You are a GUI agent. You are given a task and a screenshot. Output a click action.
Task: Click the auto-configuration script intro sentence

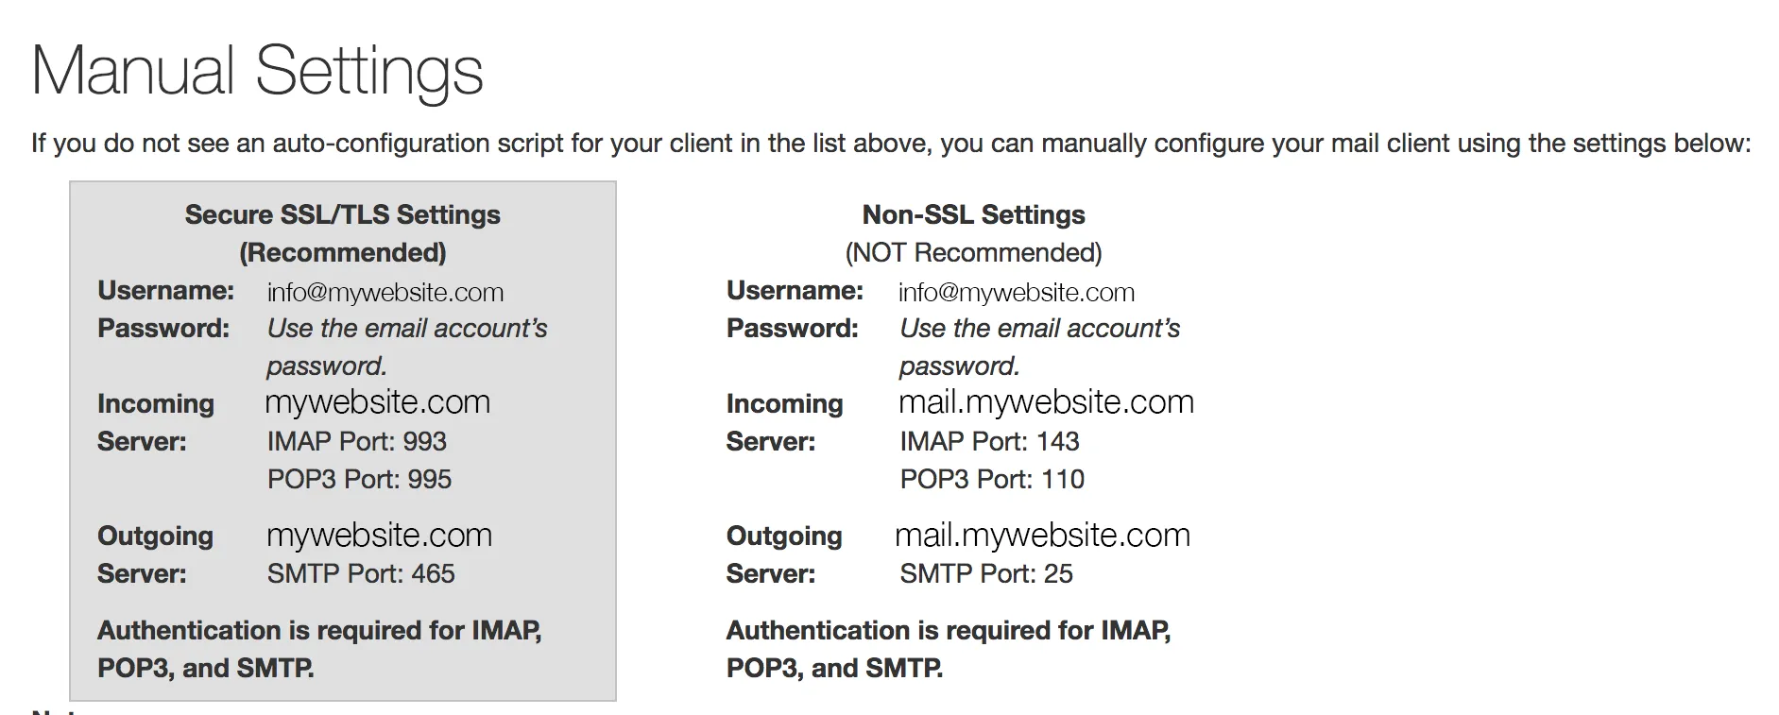pyautogui.click(x=890, y=144)
